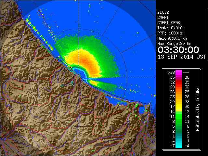
Task: Click the 'PRF: 1800Hz' text
Action: tap(170, 33)
